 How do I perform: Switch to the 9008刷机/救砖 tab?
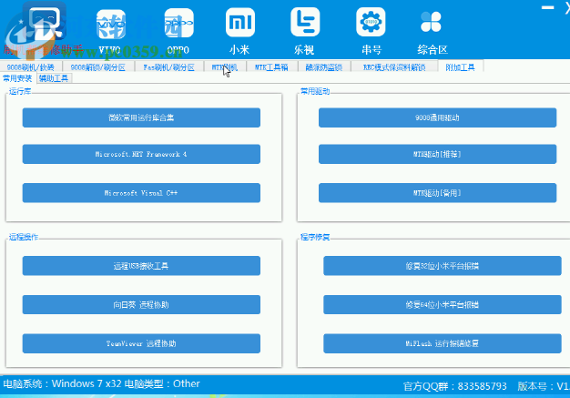click(31, 67)
